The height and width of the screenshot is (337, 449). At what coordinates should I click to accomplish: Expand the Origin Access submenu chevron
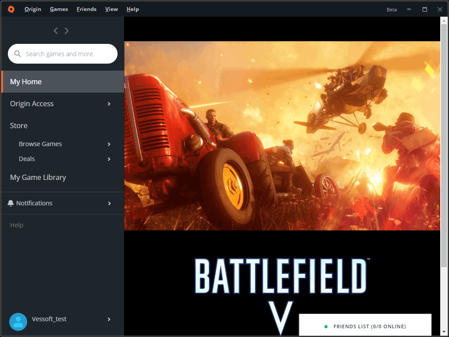(x=109, y=104)
